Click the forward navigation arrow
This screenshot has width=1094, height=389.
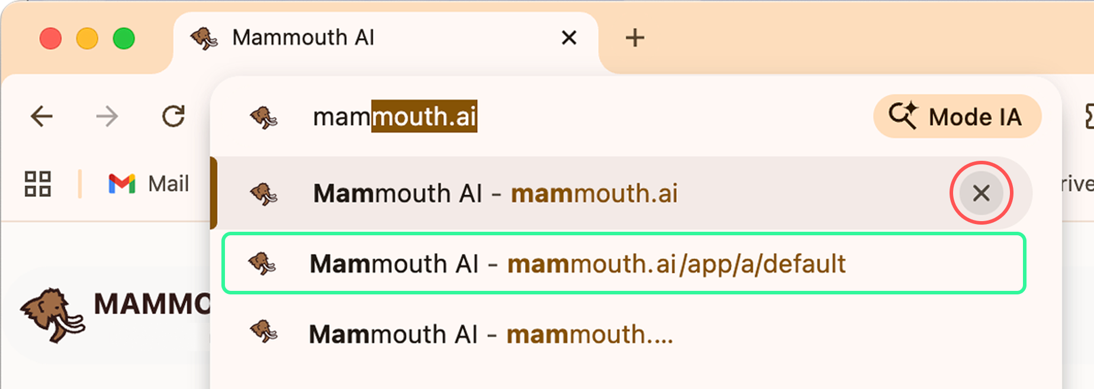coord(107,116)
